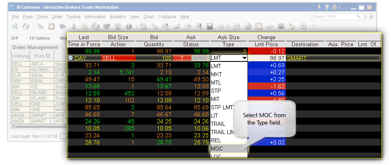Click the globe icon in the toolbar
The width and height of the screenshot is (391, 165).
(247, 26)
